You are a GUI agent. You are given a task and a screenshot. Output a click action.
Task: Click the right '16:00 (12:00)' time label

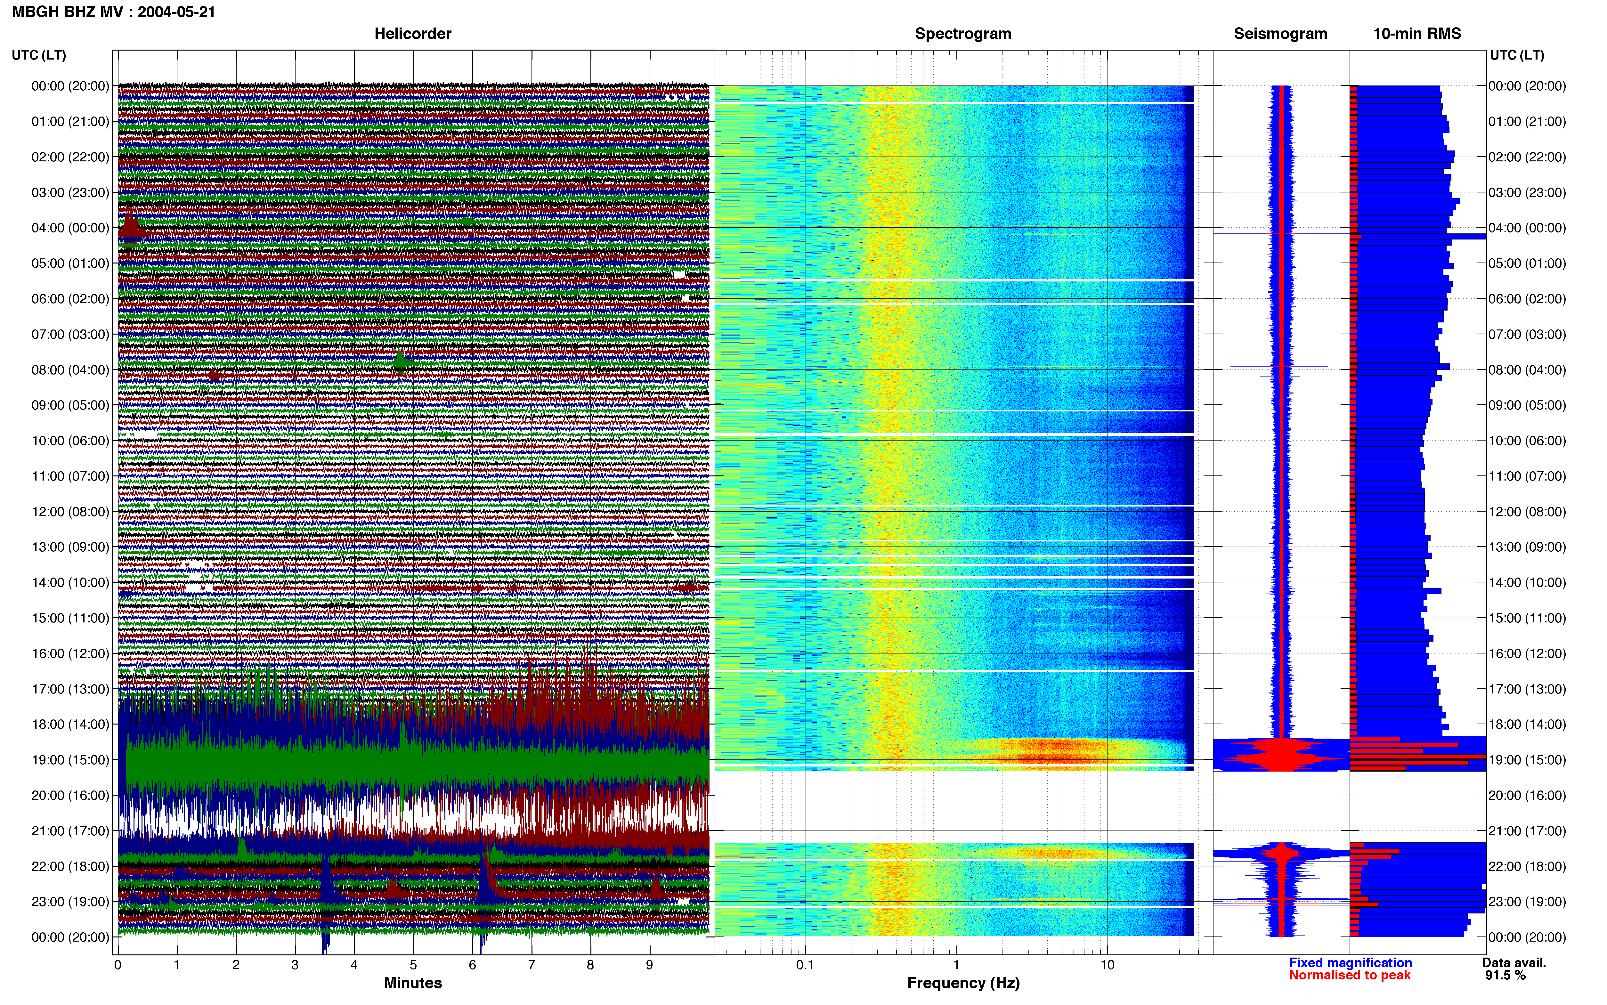1527,653
